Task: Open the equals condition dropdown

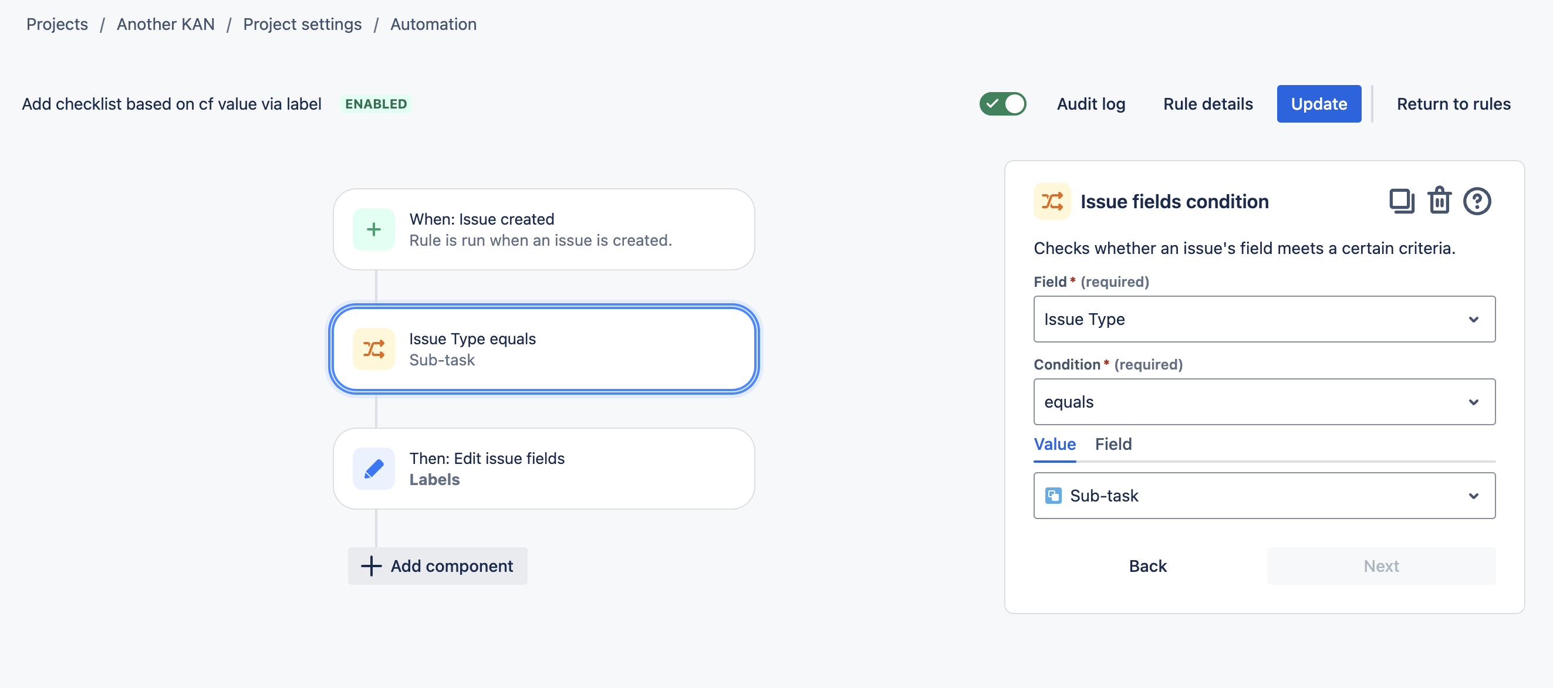Action: coord(1264,402)
